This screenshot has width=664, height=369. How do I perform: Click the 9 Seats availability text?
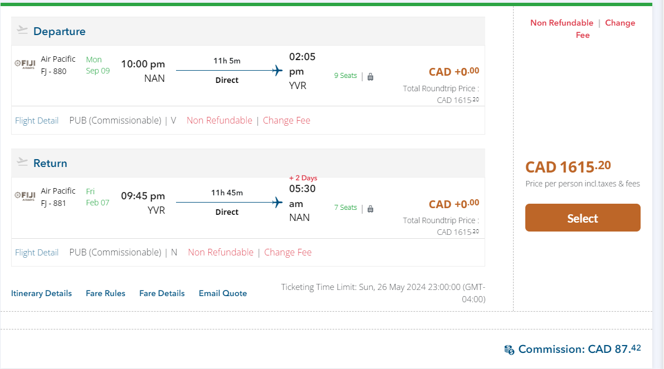345,76
